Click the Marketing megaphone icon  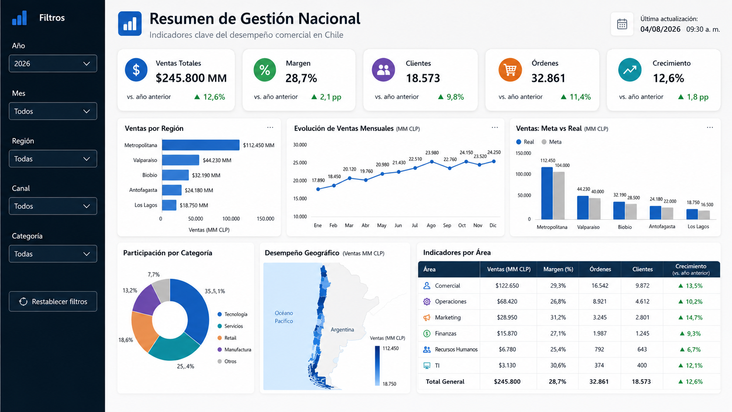click(x=427, y=317)
